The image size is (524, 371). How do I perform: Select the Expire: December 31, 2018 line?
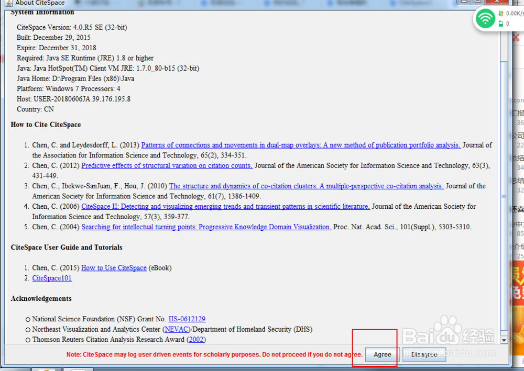coord(57,48)
